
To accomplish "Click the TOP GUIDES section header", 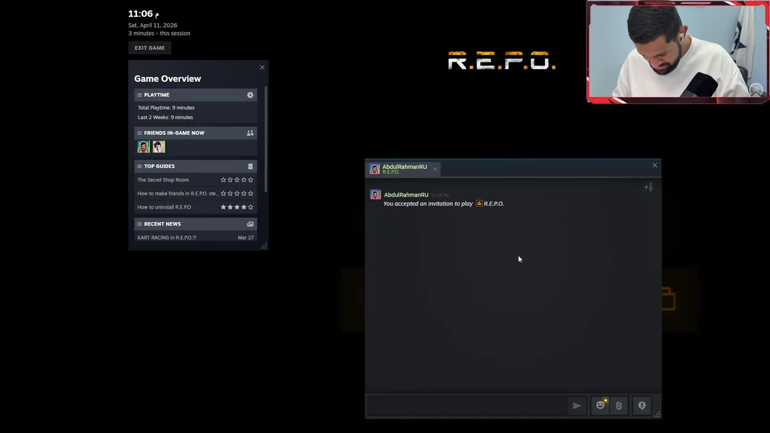I will click(196, 166).
